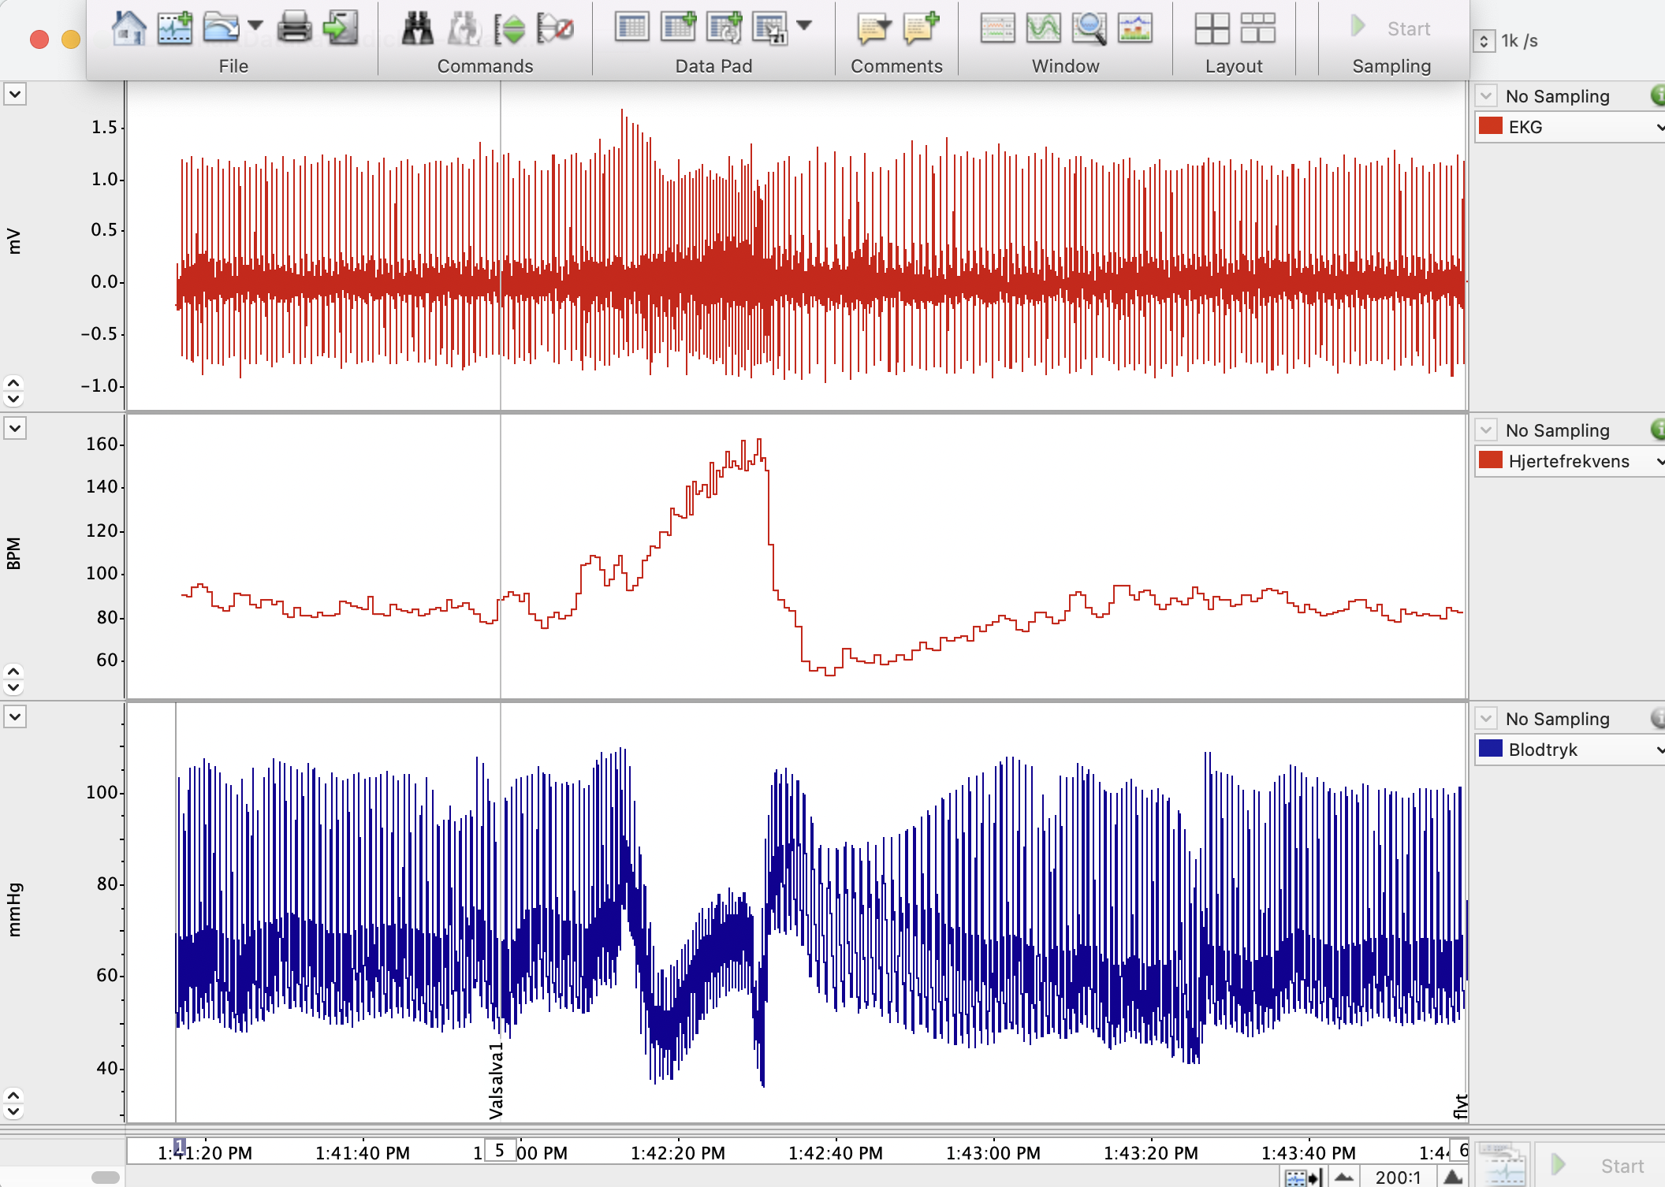The width and height of the screenshot is (1665, 1187).
Task: Open the BPM channel left pop-up arrow
Action: (15, 429)
